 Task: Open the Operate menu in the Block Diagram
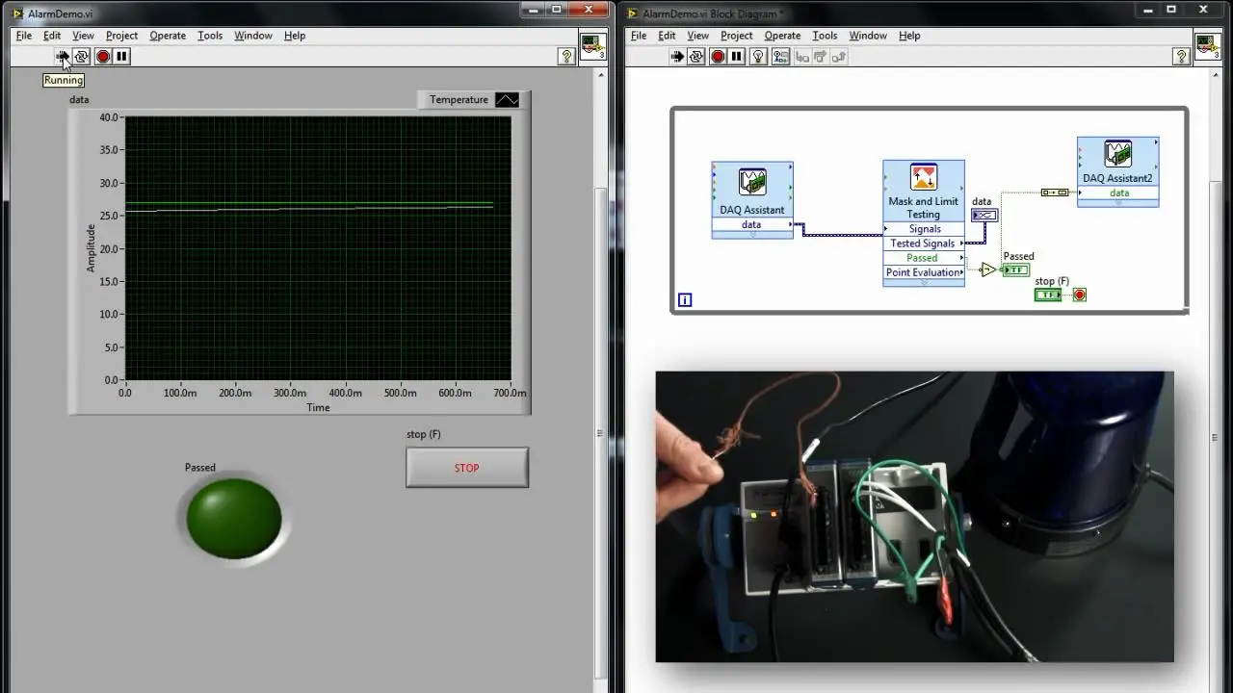click(782, 36)
